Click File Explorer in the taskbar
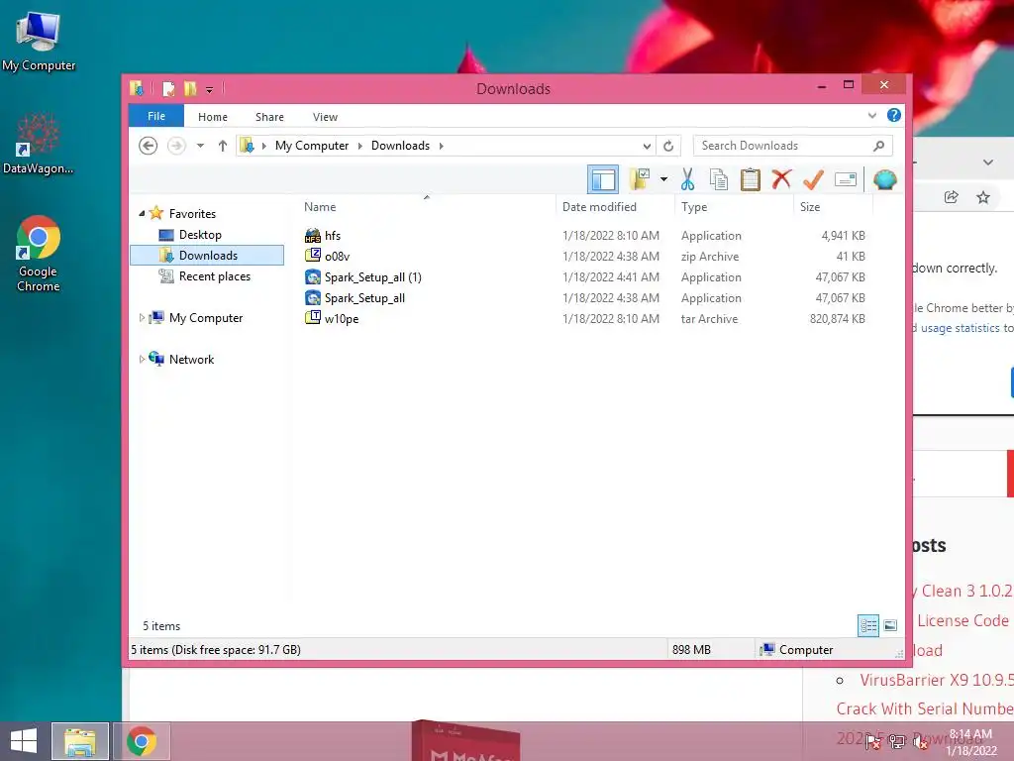The height and width of the screenshot is (761, 1014). 80,741
